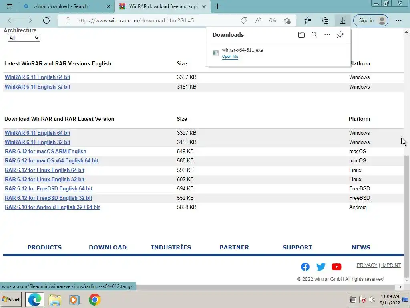The image size is (410, 308).
Task: Open the YouTube icon in footer
Action: pos(336,267)
